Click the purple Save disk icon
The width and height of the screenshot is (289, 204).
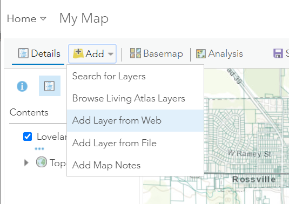(278, 53)
